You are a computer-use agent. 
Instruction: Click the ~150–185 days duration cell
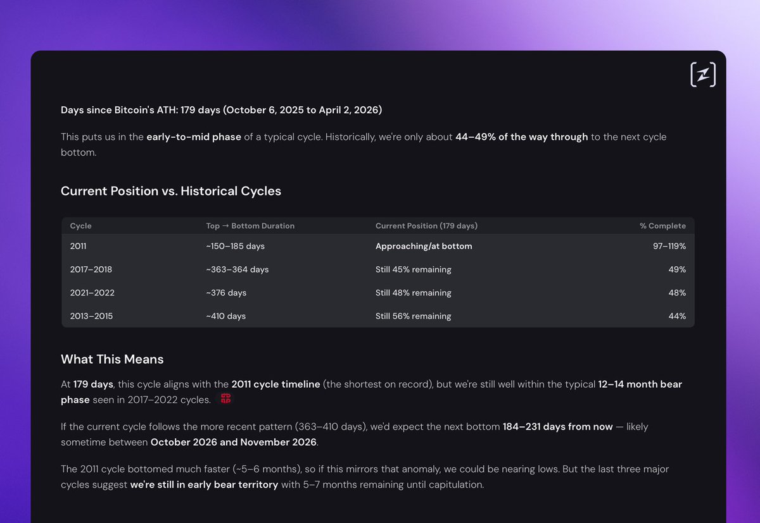pyautogui.click(x=235, y=246)
